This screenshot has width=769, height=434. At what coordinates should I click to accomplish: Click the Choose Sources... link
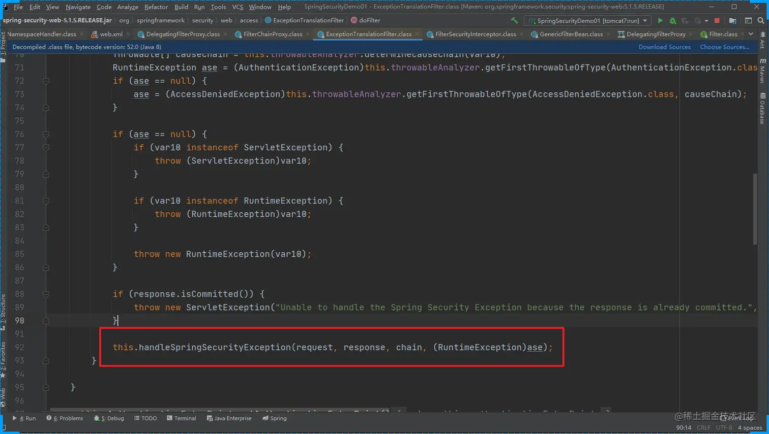coord(724,47)
